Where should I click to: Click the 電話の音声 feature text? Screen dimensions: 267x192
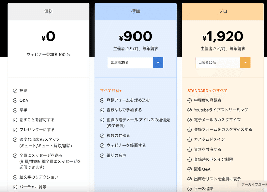click(x=116, y=155)
